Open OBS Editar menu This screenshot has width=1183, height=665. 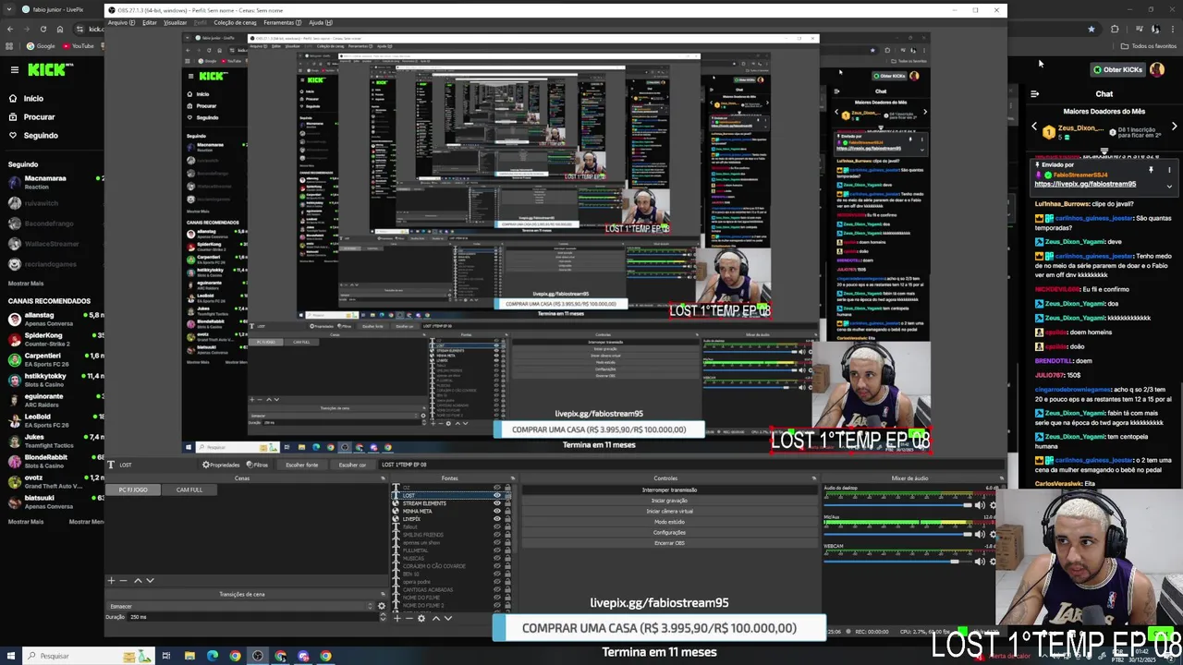pyautogui.click(x=150, y=22)
